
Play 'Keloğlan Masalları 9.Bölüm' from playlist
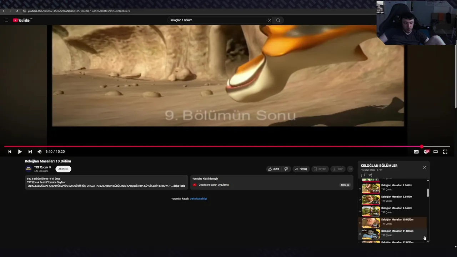coord(397,208)
